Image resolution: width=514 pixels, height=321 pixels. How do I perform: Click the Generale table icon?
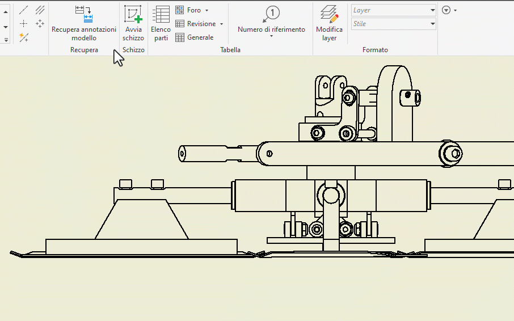click(180, 37)
